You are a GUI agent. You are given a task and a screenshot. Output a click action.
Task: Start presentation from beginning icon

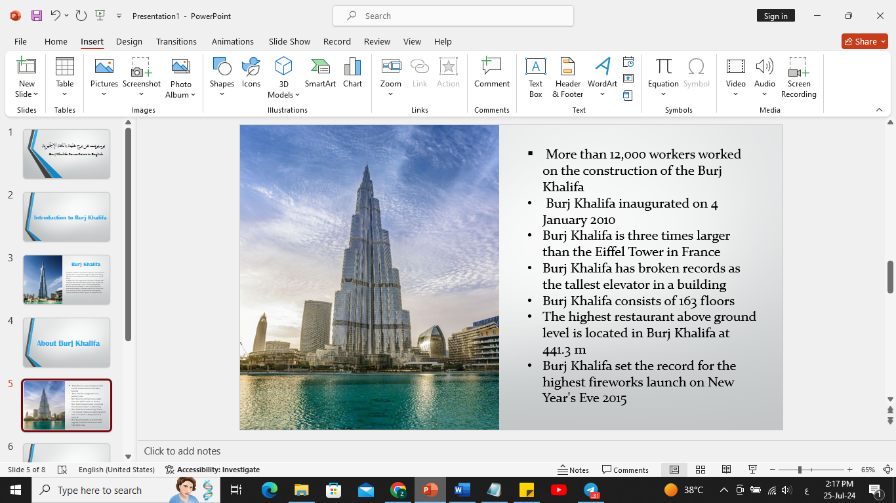100,16
